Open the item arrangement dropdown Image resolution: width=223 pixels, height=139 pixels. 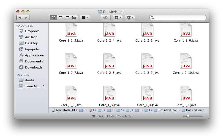click(85, 18)
